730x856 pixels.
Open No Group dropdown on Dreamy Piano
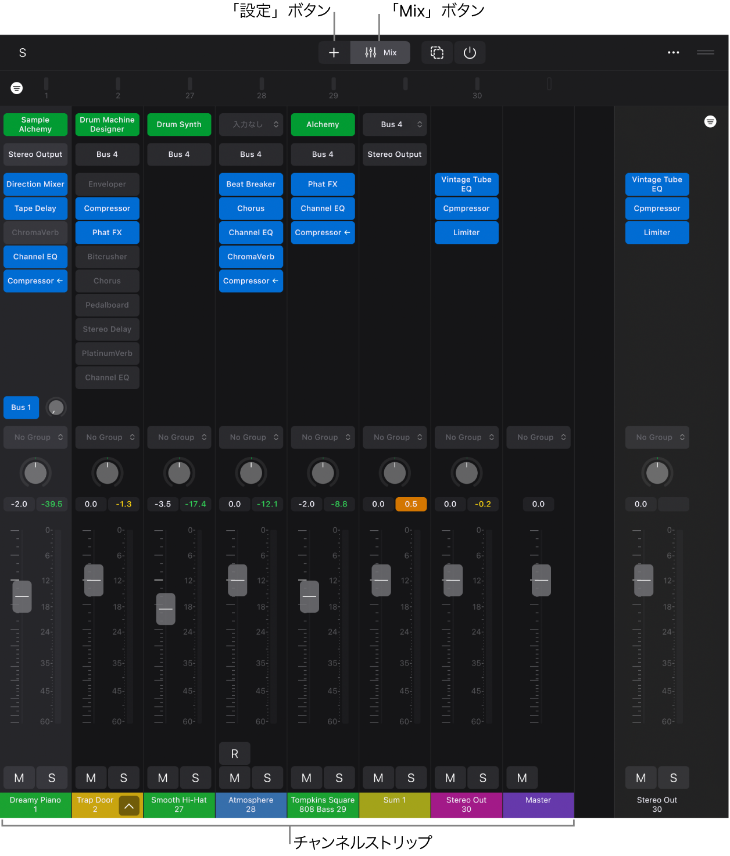tap(35, 437)
